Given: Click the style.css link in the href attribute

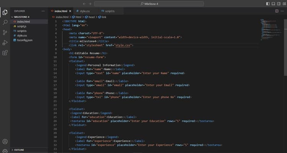Looking at the screenshot, I should pos(124,45).
